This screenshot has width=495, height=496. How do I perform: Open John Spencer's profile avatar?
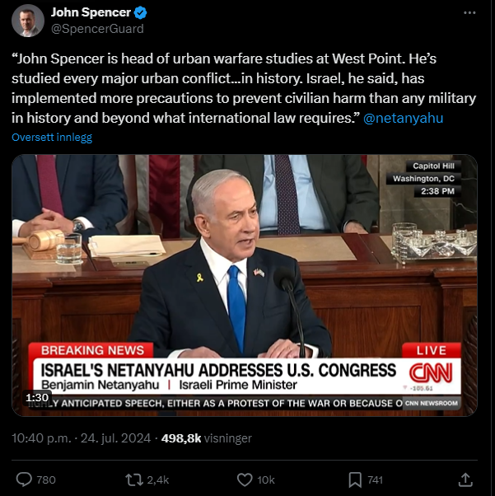(28, 21)
